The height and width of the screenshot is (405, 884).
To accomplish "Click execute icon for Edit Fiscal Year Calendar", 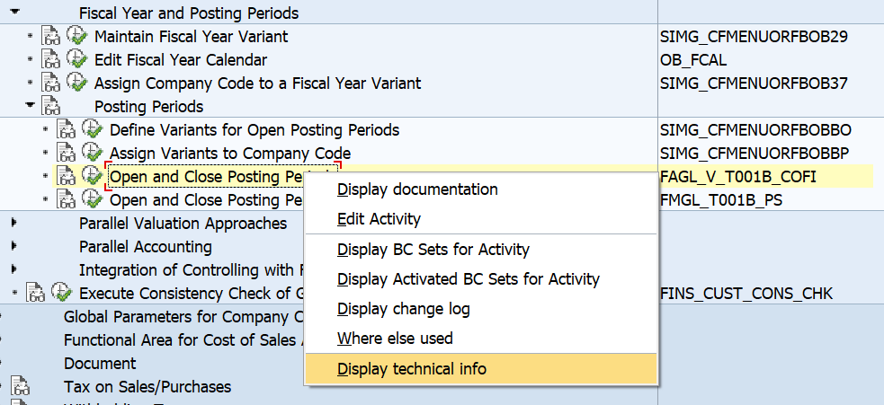I will pos(76,60).
